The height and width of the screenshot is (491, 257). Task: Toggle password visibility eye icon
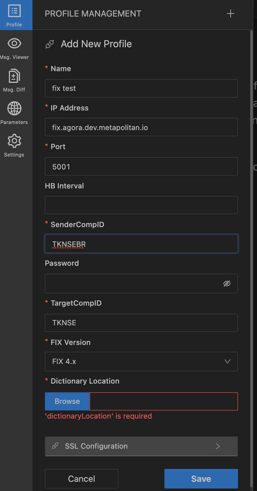pyautogui.click(x=227, y=284)
